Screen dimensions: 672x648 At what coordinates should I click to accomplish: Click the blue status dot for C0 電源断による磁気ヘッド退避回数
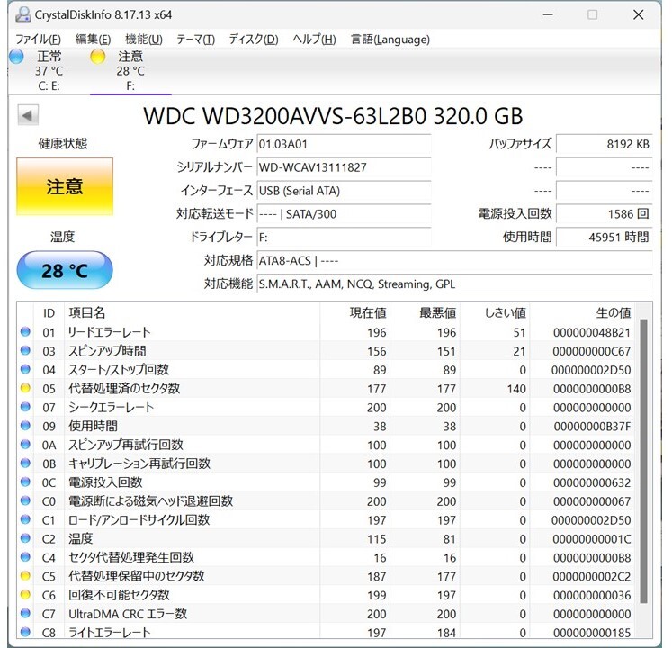25,500
